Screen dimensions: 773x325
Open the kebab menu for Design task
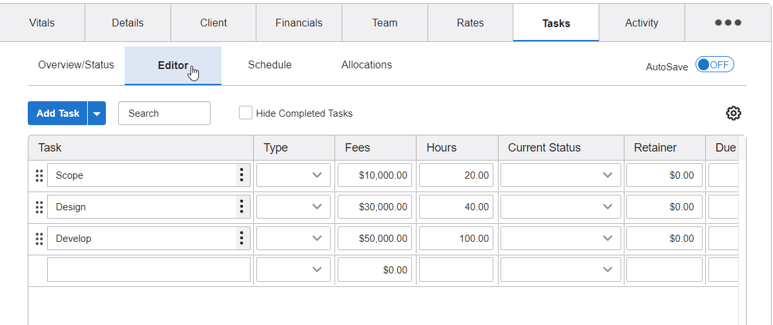(242, 207)
